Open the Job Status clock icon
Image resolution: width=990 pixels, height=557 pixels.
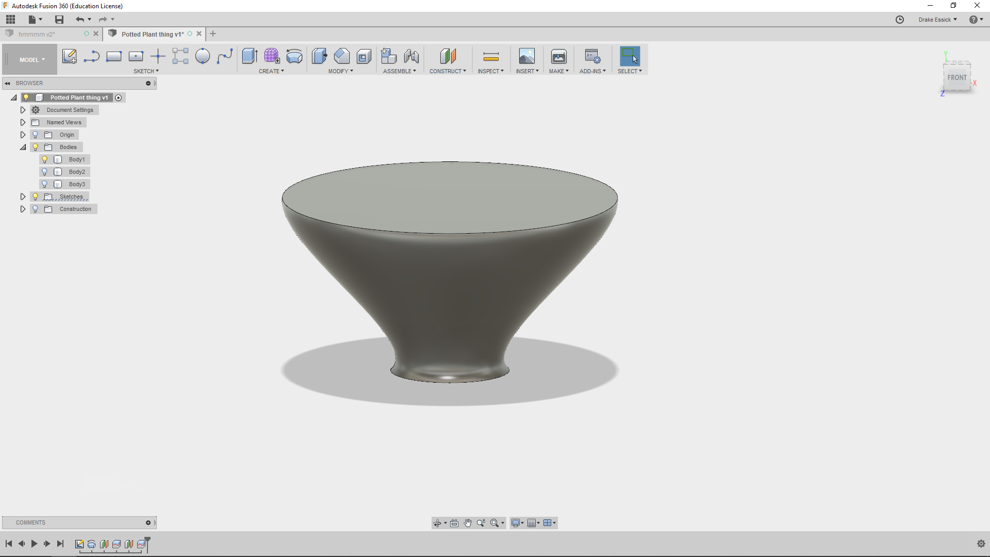coord(900,20)
